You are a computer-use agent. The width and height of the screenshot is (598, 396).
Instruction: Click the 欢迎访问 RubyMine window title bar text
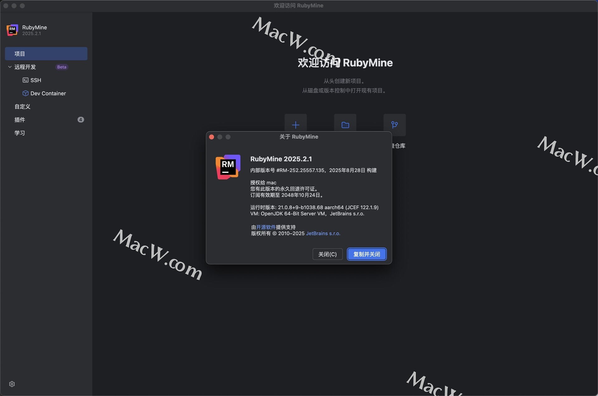coord(298,6)
